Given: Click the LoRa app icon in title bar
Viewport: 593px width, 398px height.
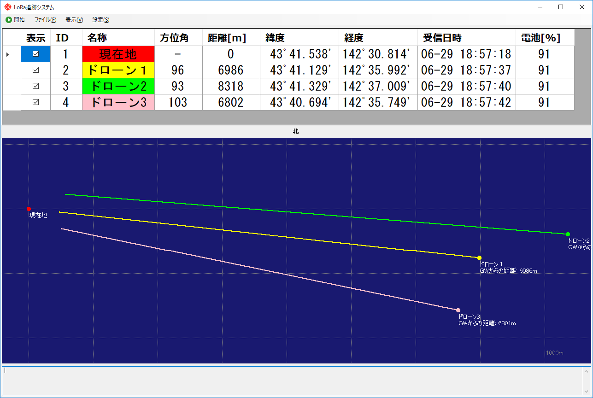Looking at the screenshot, I should pos(7,7).
